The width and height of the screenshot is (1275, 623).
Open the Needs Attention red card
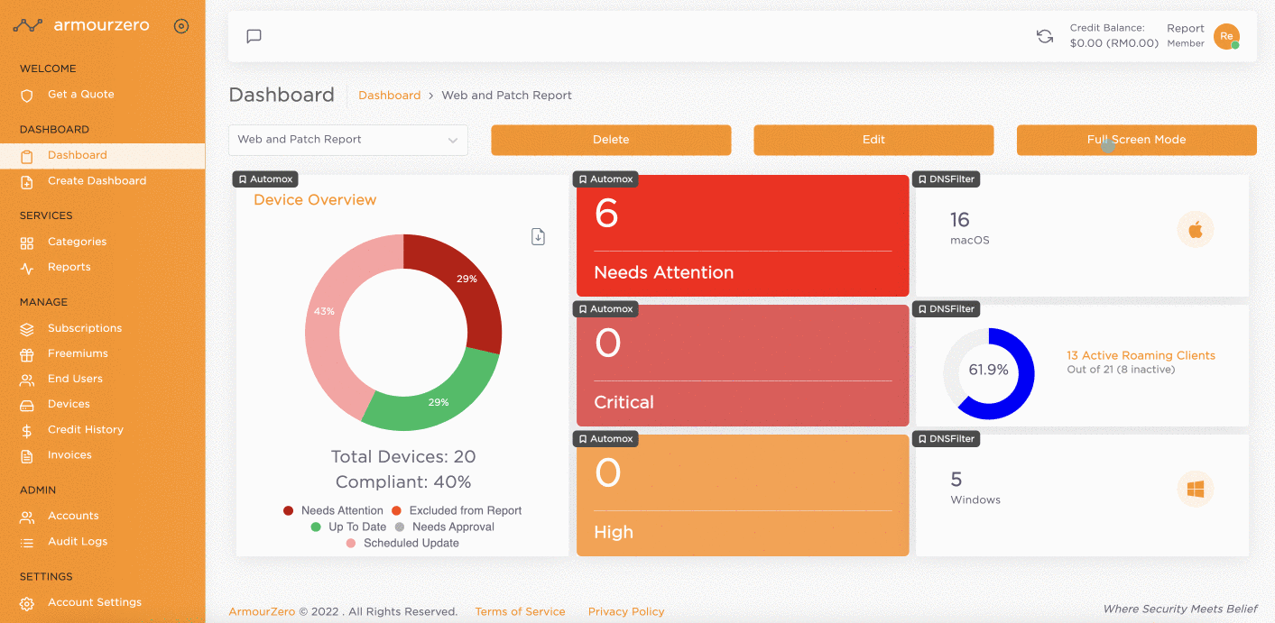[743, 236]
